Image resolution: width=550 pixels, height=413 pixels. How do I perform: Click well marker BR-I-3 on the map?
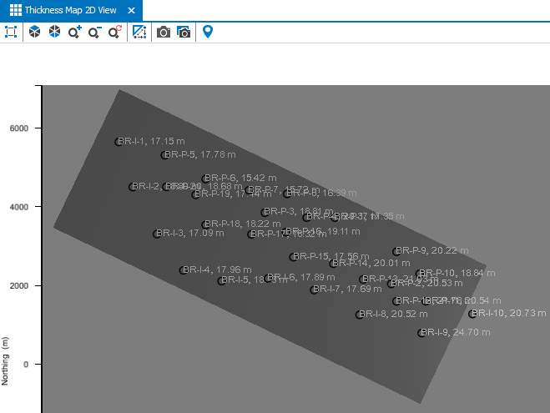coord(157,234)
